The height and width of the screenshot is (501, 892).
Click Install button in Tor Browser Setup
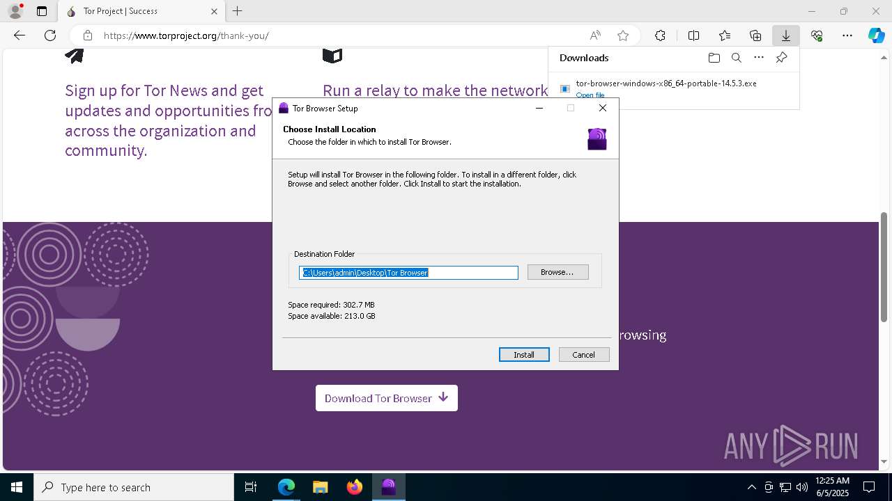pos(524,355)
